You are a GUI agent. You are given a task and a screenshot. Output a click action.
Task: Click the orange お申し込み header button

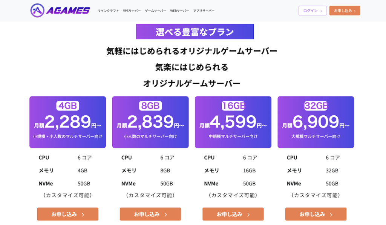344,11
